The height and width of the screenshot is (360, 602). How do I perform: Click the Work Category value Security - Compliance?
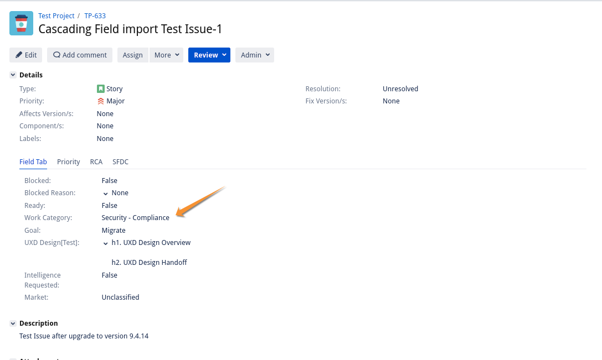(x=135, y=218)
